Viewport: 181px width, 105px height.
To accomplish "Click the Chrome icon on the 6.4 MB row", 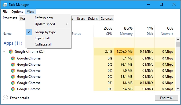I will click(13, 89).
